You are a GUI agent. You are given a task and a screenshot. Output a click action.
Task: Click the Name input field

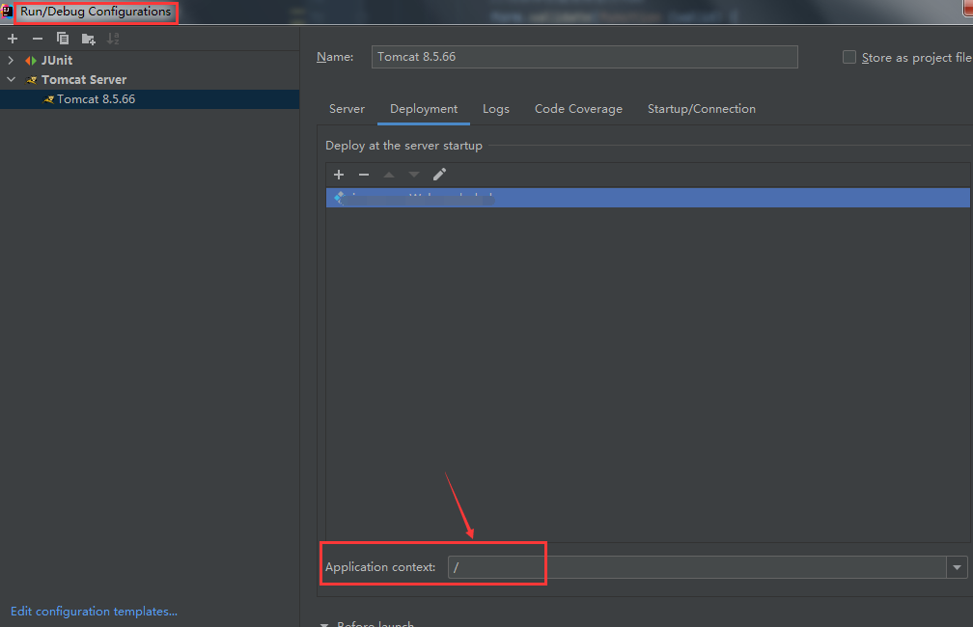pyautogui.click(x=585, y=57)
